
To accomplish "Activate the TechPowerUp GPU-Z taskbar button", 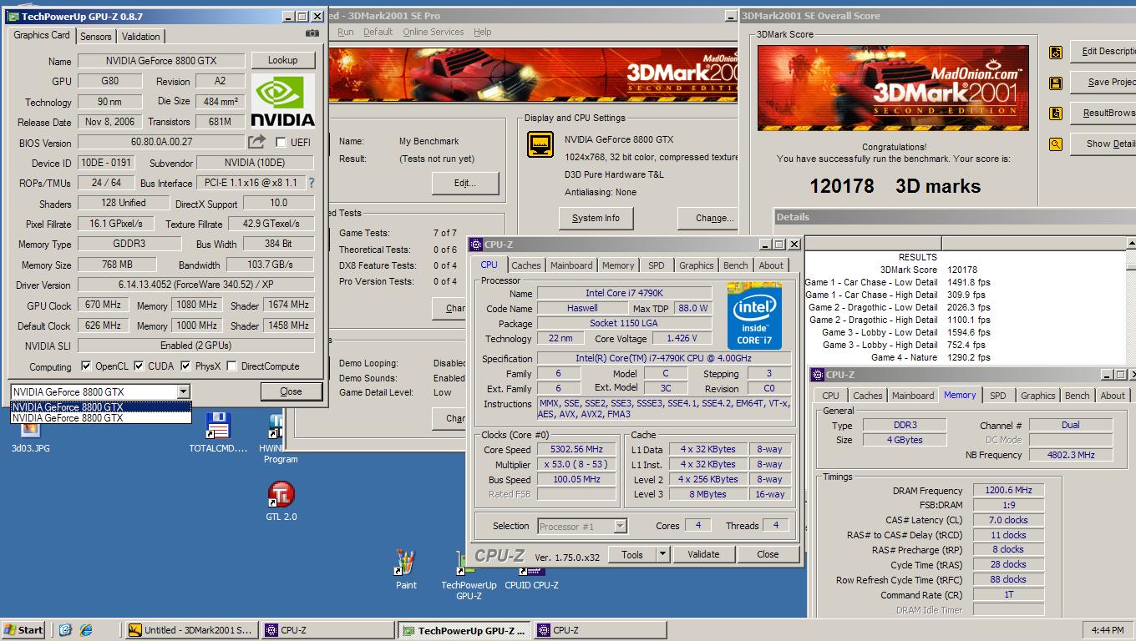I will click(464, 630).
